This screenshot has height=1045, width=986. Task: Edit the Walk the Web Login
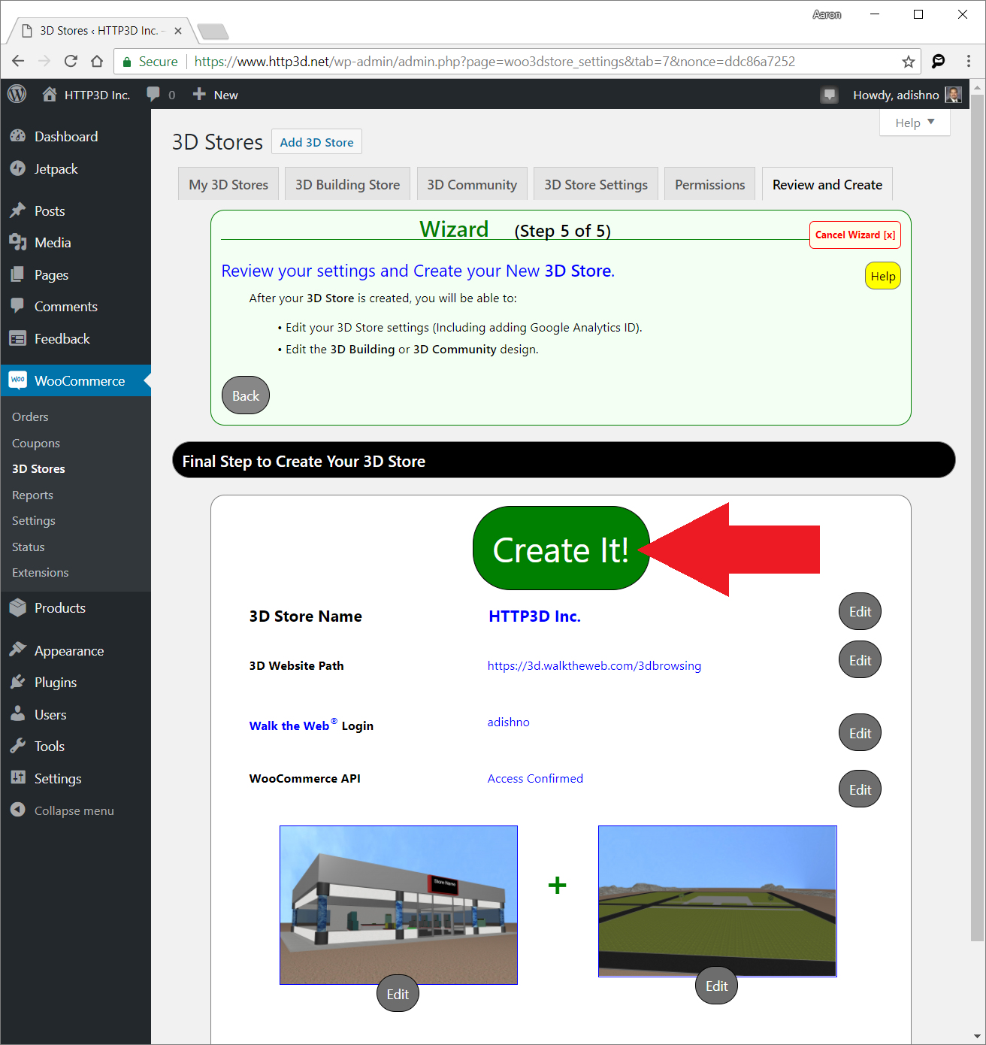(860, 733)
